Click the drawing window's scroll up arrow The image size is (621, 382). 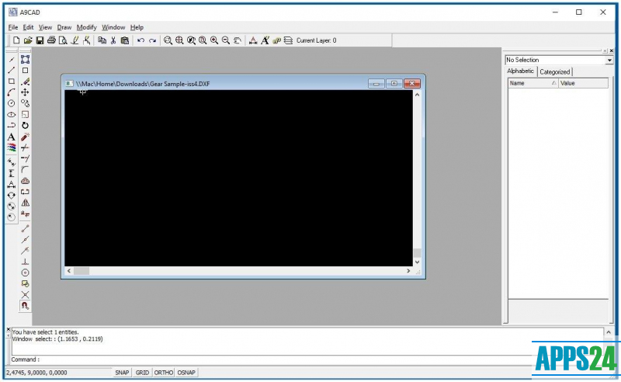point(417,94)
